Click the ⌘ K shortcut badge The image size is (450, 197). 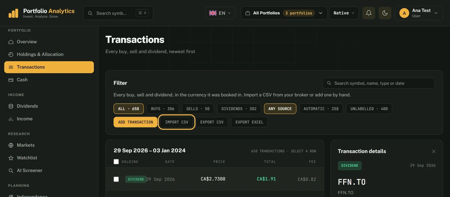coord(142,13)
